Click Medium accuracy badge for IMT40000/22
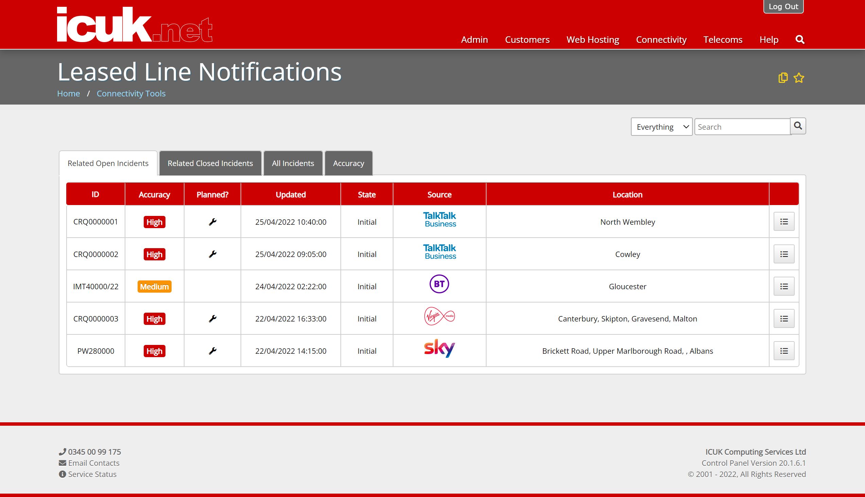This screenshot has height=497, width=865. pyautogui.click(x=154, y=287)
